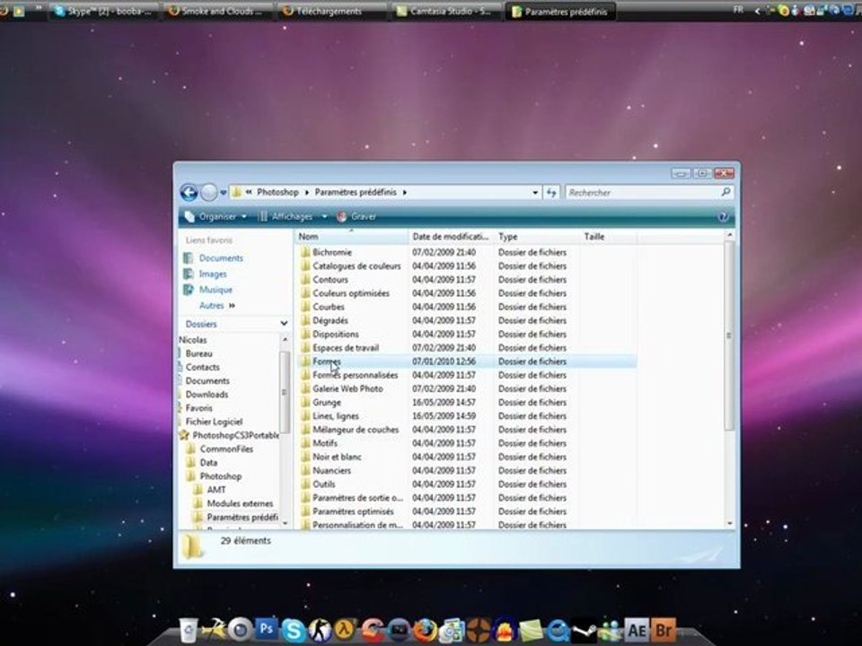Viewport: 862px width, 646px height.
Task: Open the explorer help icon
Action: [724, 217]
